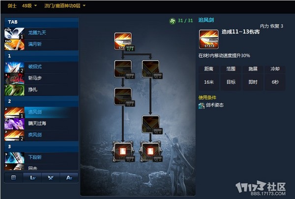
Task: Open the 洪门/魔道神功0层 dropdown
Action: coord(65,6)
